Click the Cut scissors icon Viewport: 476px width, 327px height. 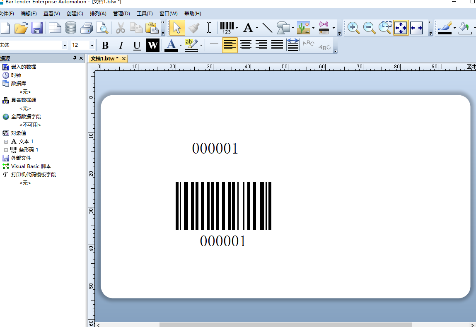(121, 28)
